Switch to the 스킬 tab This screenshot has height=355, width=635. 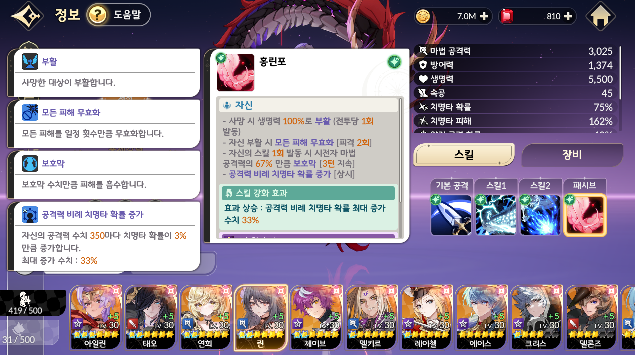tap(464, 155)
